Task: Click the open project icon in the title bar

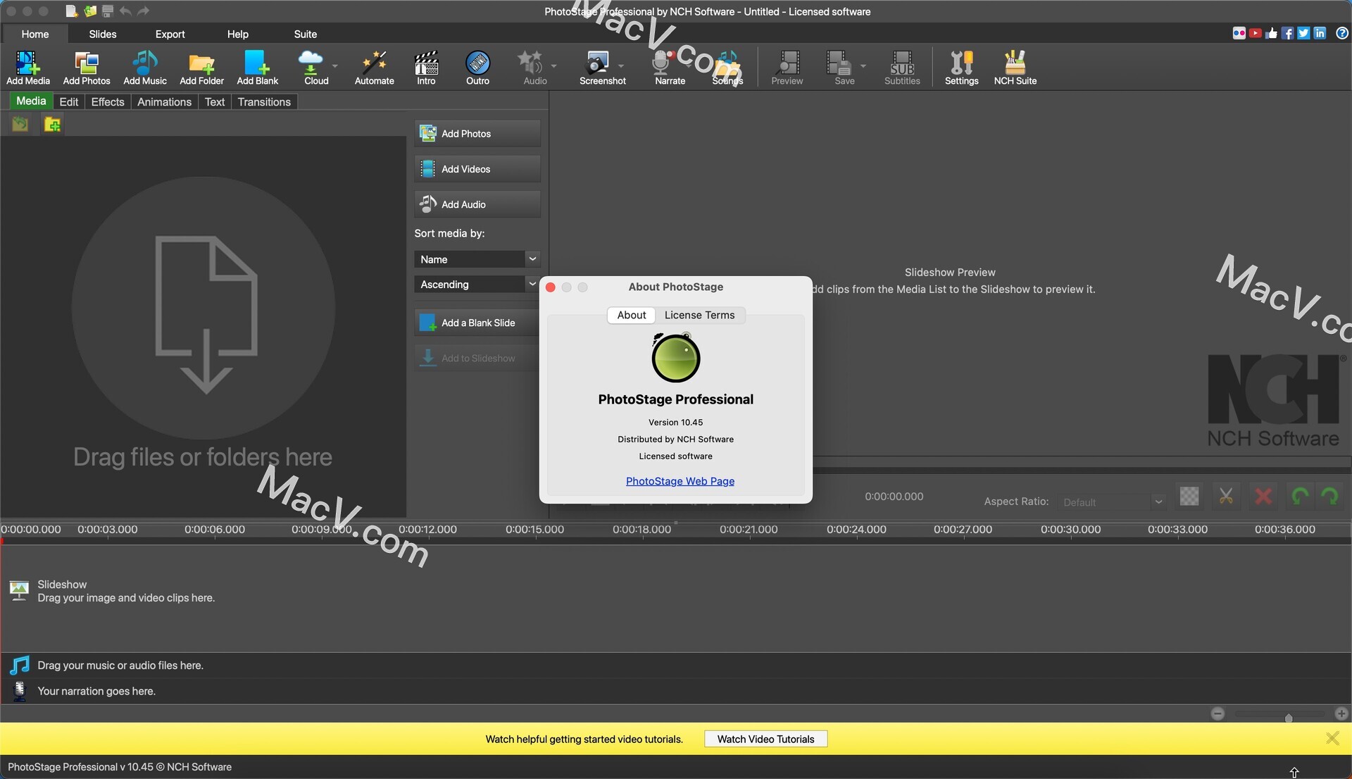Action: point(89,11)
